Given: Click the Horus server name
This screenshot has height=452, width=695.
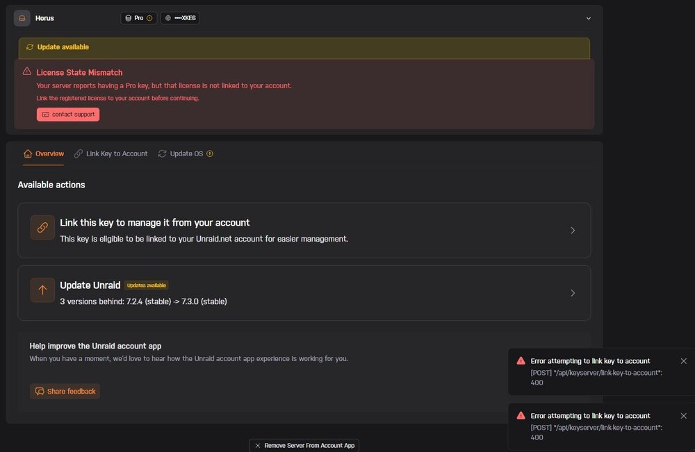Looking at the screenshot, I should (x=44, y=18).
